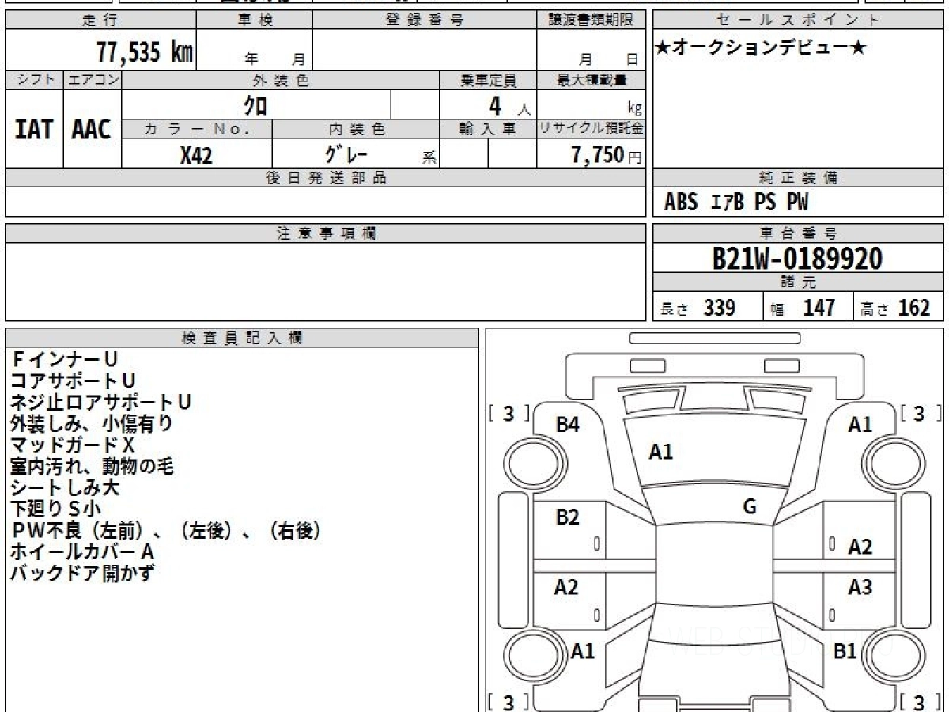Select the ホイールカバーA note line
Image resolution: width=949 pixels, height=712 pixels.
81,552
